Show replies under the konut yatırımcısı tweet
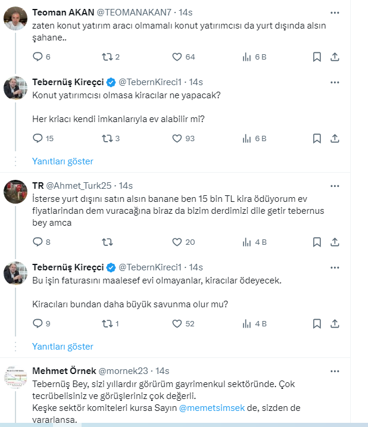368x427 pixels. [x=63, y=161]
